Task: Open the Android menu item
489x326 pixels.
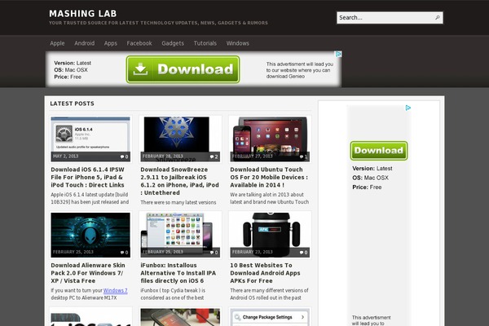Action: pos(85,43)
